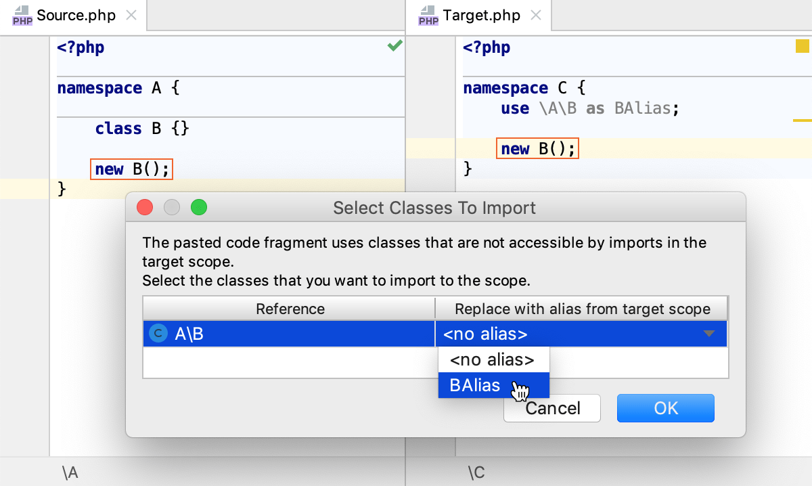This screenshot has width=812, height=486.
Task: Click the Replace with alias column header
Action: point(581,309)
